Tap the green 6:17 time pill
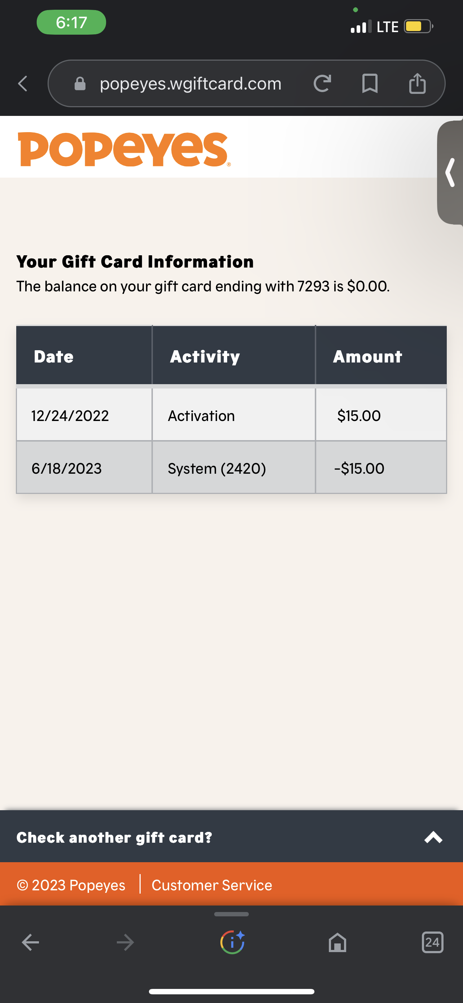The image size is (463, 1003). click(x=71, y=22)
